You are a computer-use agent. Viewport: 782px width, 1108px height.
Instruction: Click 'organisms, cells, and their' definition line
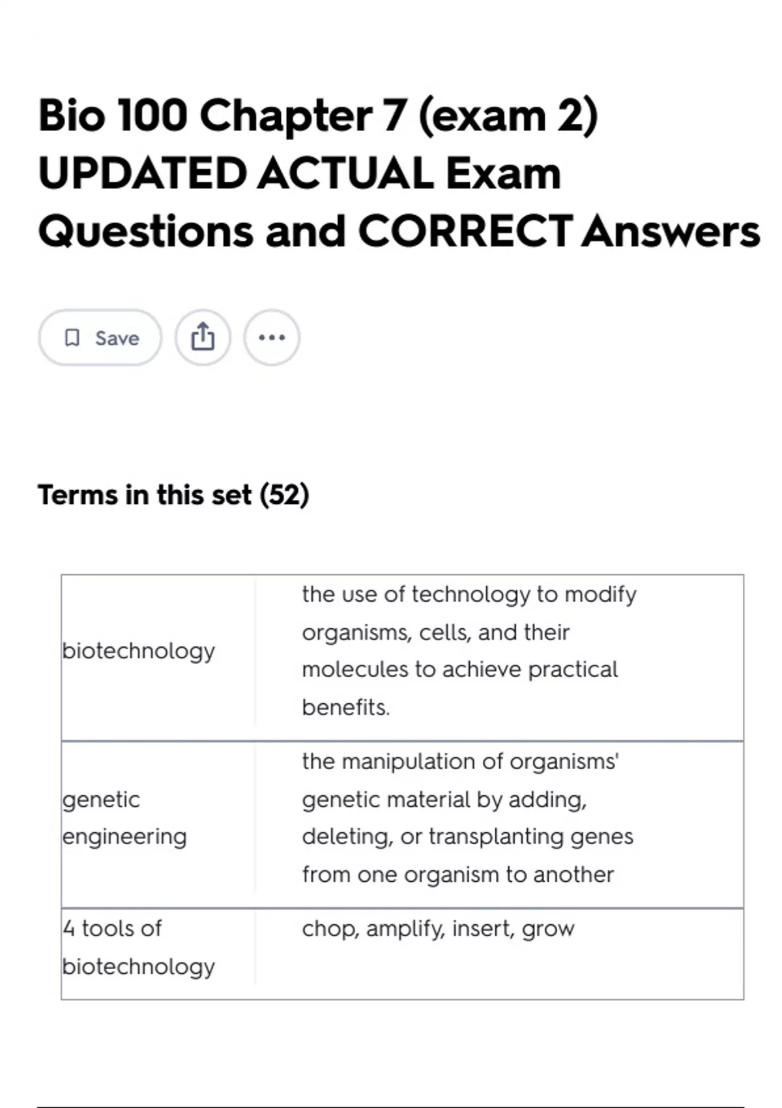[435, 632]
